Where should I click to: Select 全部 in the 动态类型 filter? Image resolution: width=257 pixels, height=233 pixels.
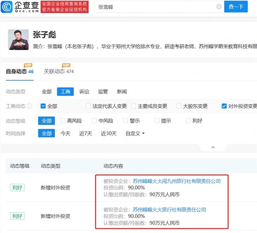tap(47, 92)
